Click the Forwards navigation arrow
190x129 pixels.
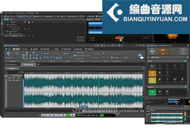(16, 53)
